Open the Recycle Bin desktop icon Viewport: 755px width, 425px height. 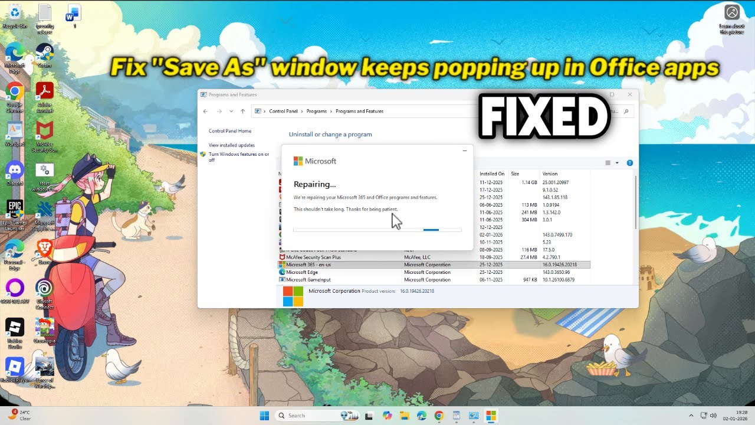pyautogui.click(x=15, y=16)
